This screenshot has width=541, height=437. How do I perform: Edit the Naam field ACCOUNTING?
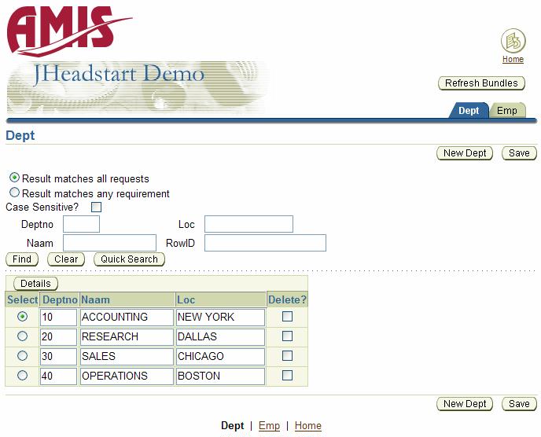pyautogui.click(x=127, y=318)
